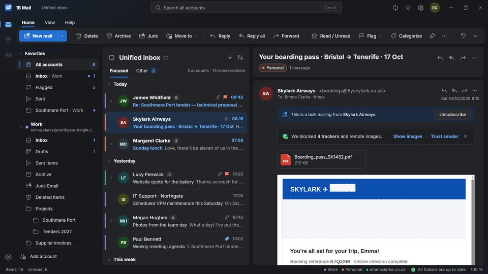Click the sync accounts icon in title bar
Image resolution: width=488 pixels, height=274 pixels.
(395, 8)
